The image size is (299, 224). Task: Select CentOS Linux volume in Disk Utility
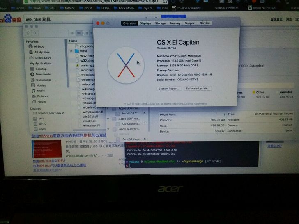coord(131,139)
